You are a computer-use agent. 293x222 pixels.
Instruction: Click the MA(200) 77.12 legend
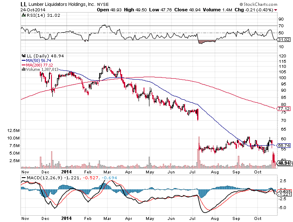(39, 65)
